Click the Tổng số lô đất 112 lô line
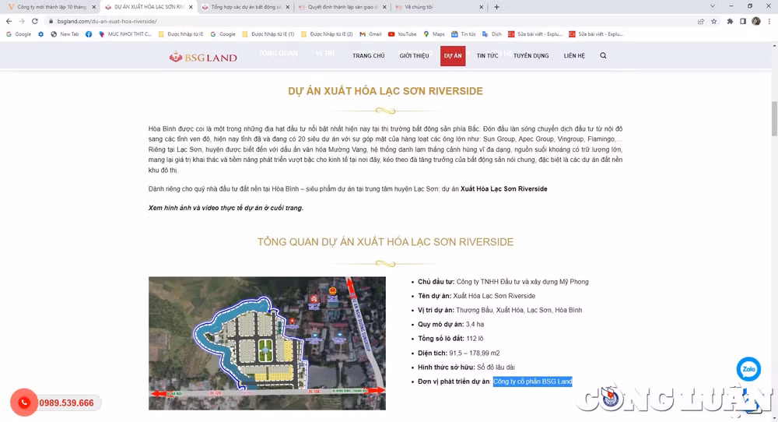778x422 pixels. coord(450,339)
